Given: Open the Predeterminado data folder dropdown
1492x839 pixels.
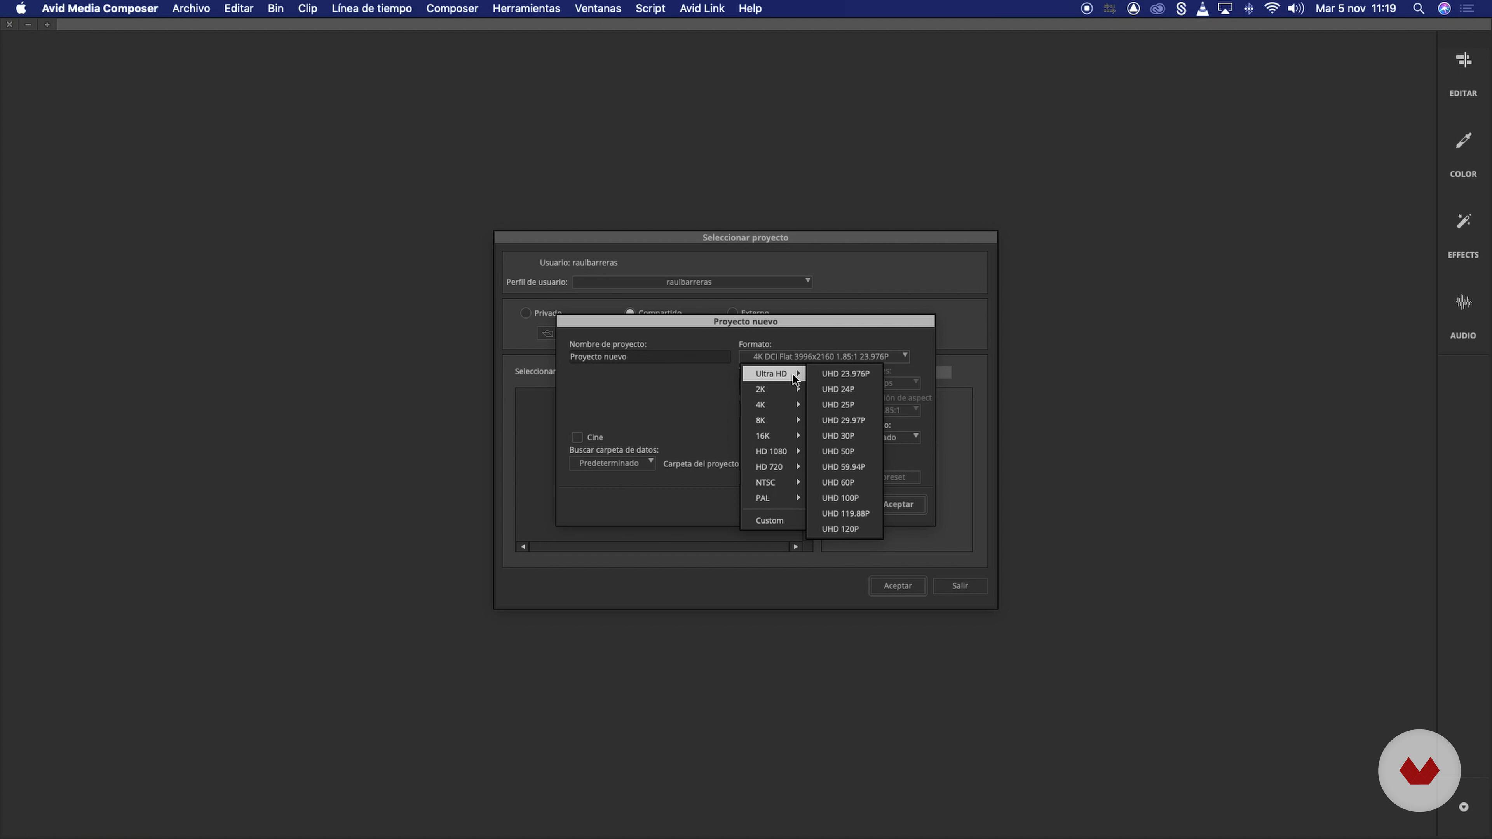Looking at the screenshot, I should pyautogui.click(x=612, y=463).
